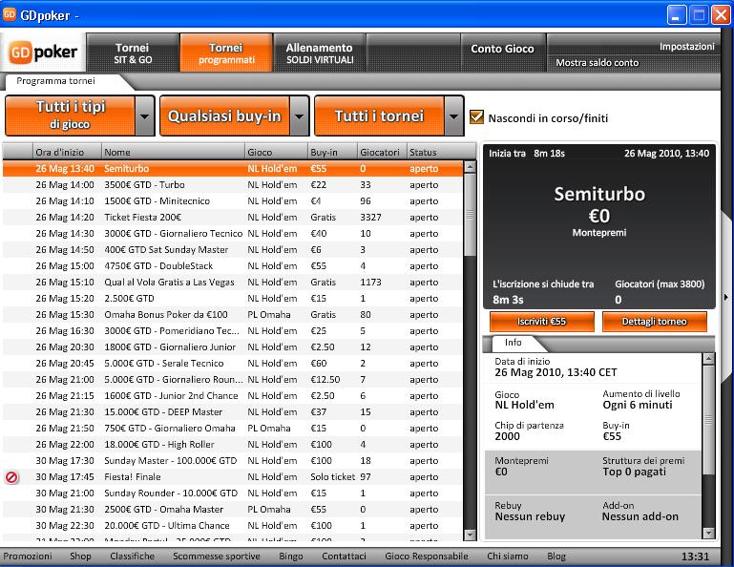Viewport: 734px width, 567px height.
Task: Select Qual al Vola Gratis a Las Vegas
Action: coord(233,283)
